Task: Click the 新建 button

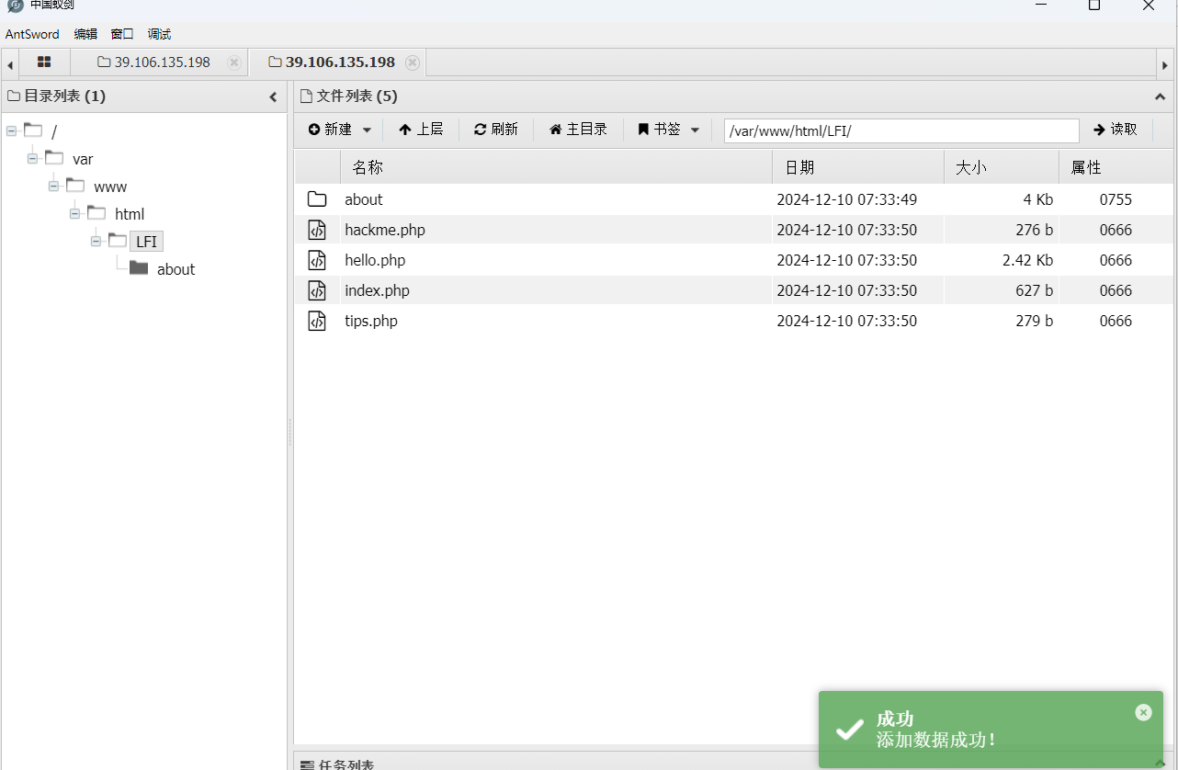Action: (331, 130)
